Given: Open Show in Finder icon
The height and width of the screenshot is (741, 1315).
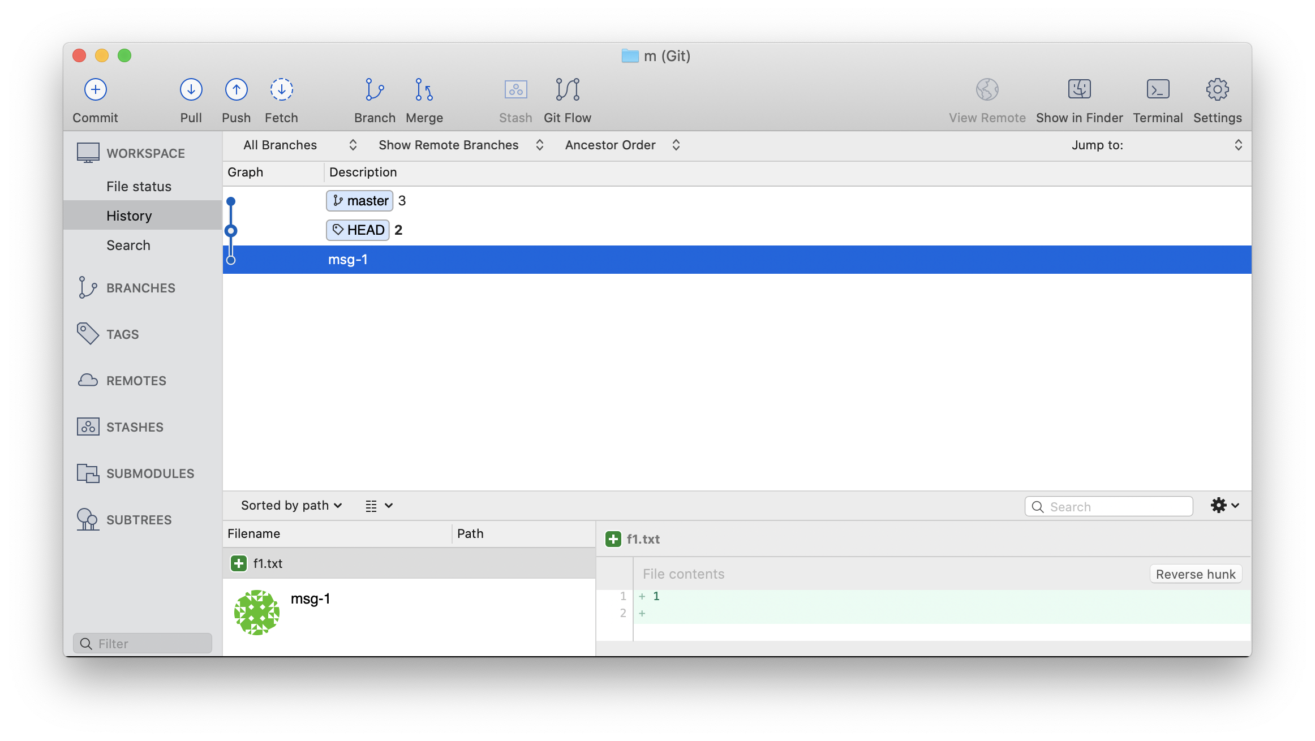Looking at the screenshot, I should (x=1079, y=90).
